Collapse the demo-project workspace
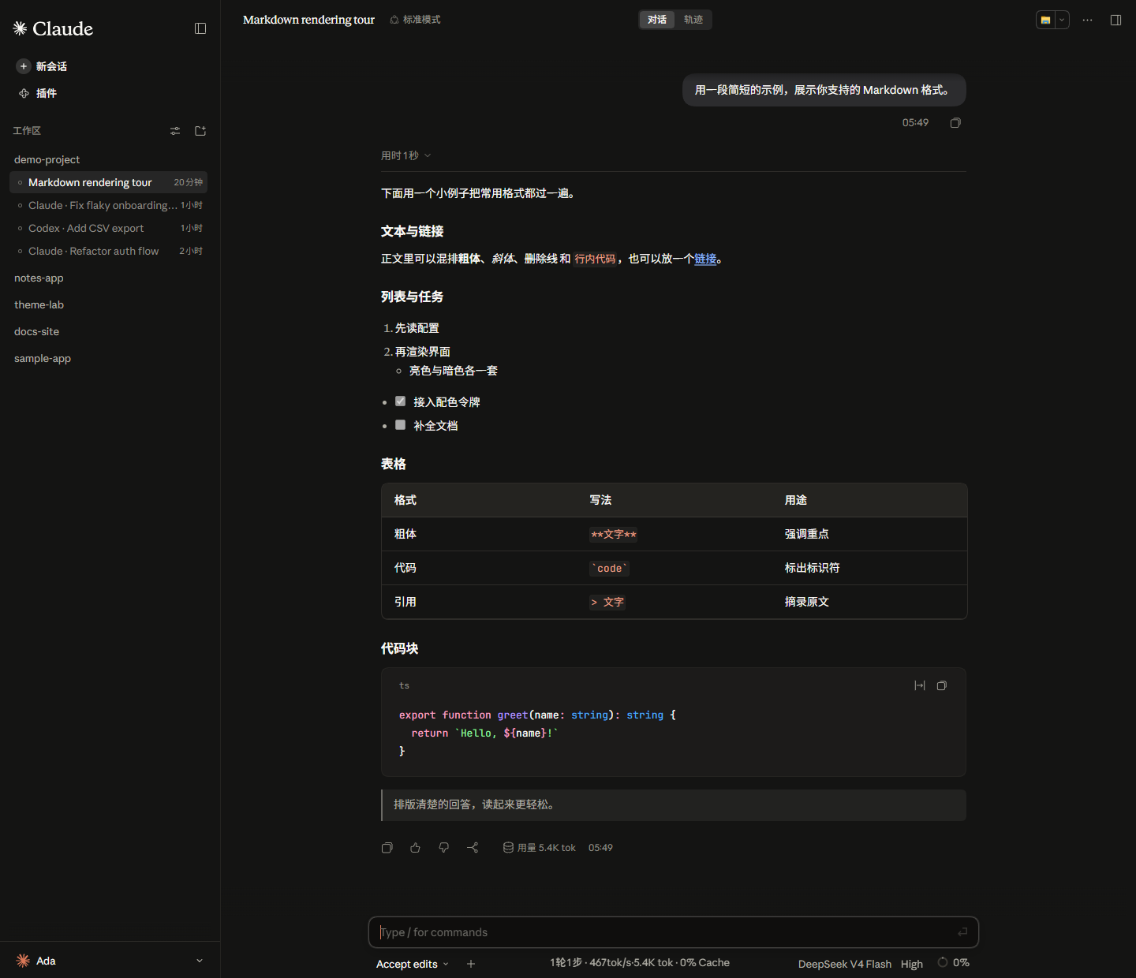Viewport: 1136px width, 978px height. click(x=47, y=159)
